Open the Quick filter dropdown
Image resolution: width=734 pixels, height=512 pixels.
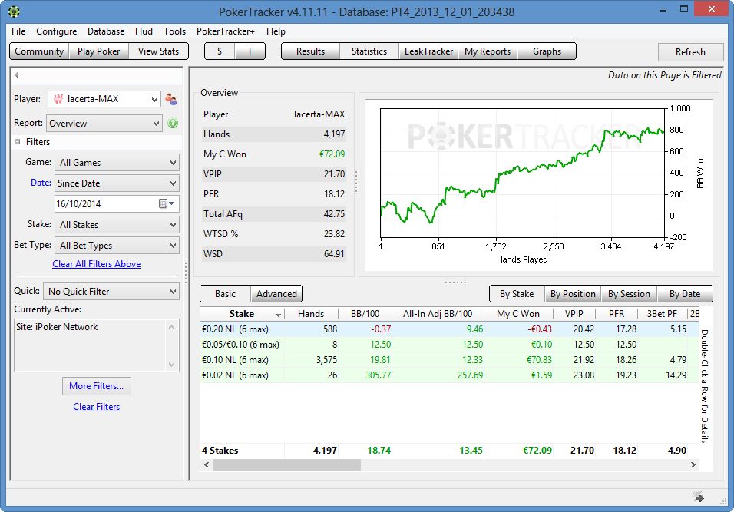[x=111, y=292]
